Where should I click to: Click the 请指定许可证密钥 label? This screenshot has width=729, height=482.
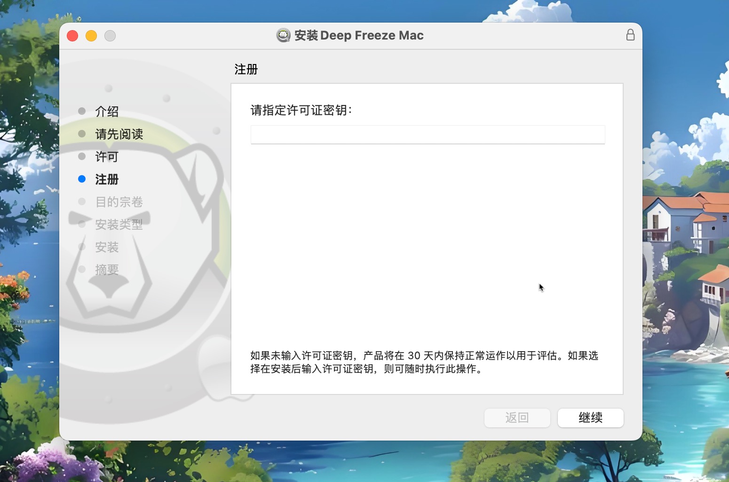point(301,110)
